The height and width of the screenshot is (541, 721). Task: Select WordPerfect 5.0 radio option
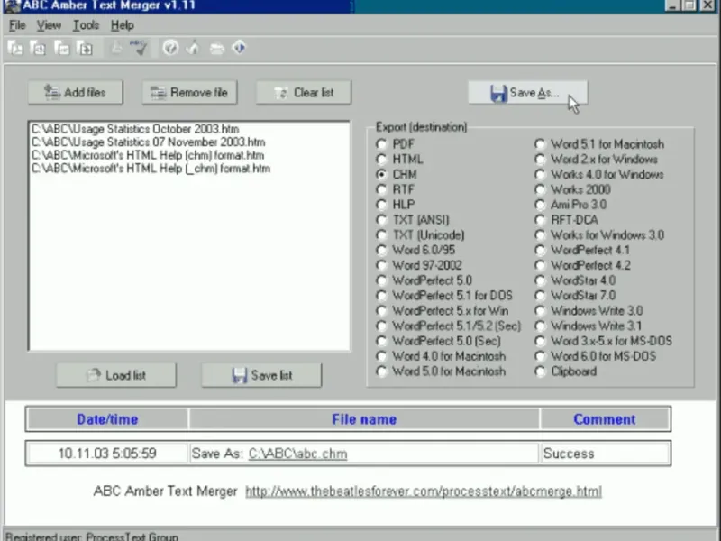click(x=424, y=280)
